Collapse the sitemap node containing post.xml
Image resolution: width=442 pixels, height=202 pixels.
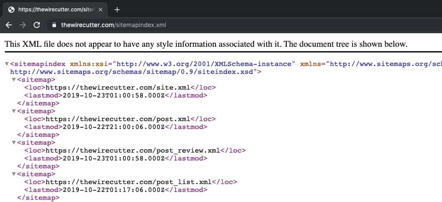[14, 111]
